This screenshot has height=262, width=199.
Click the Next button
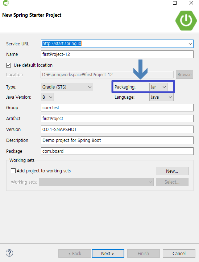[x=108, y=254]
